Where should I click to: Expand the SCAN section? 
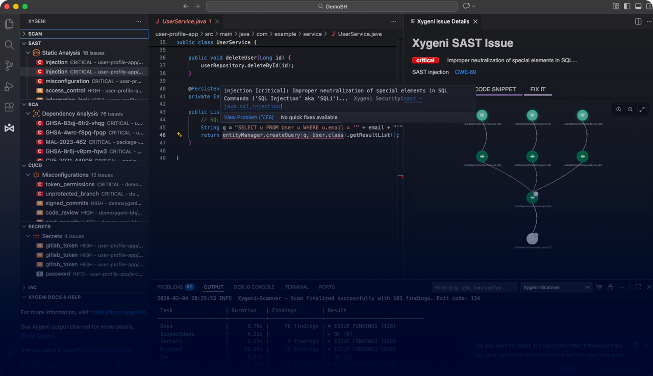84,34
